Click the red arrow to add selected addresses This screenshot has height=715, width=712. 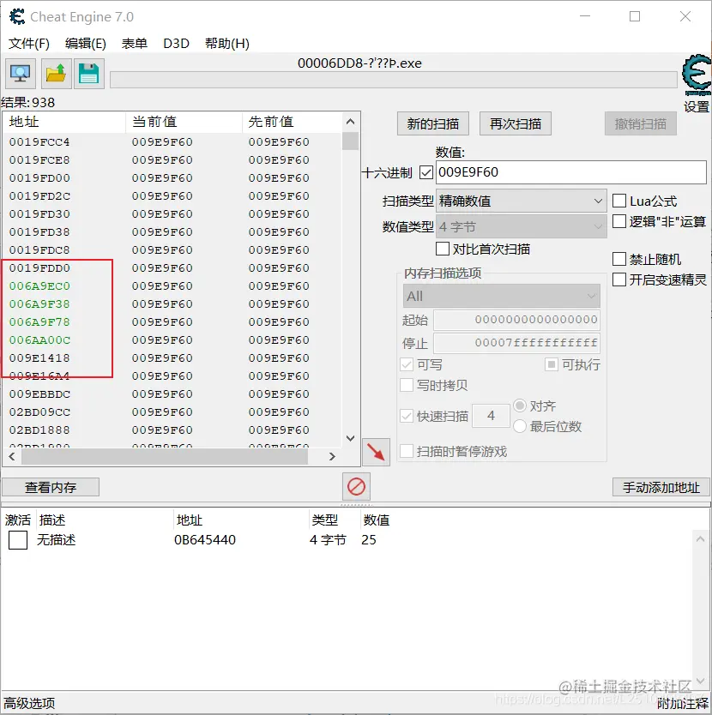tap(376, 452)
